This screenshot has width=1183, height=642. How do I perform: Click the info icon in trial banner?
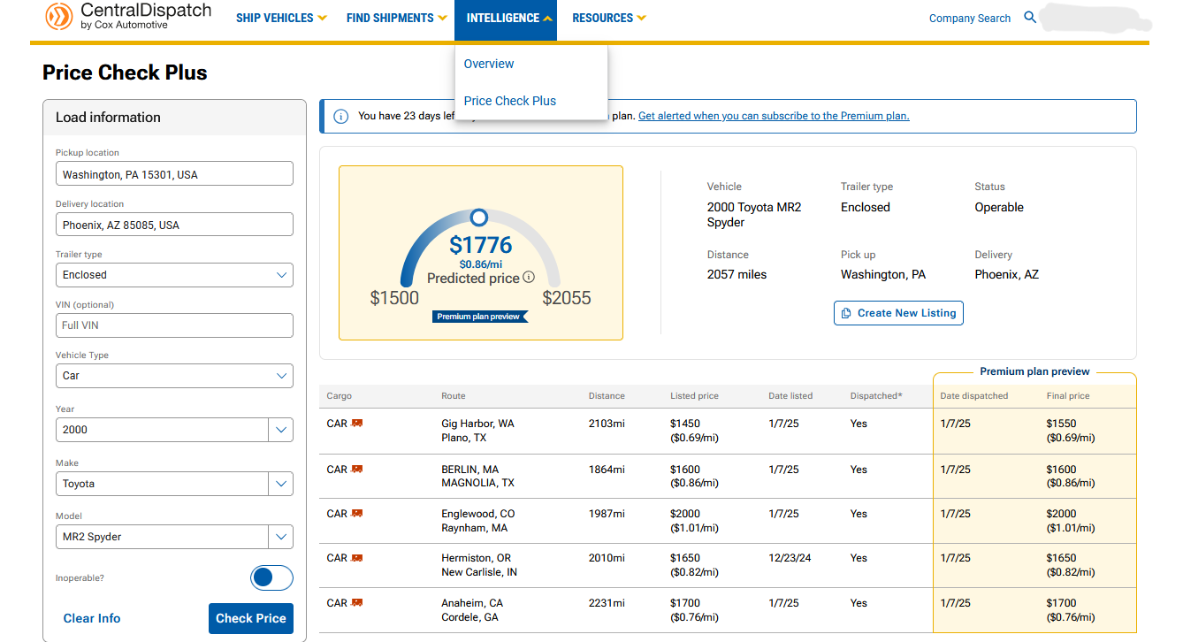[x=340, y=116]
